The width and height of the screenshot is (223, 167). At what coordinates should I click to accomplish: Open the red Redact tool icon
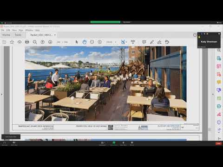pyautogui.click(x=219, y=114)
